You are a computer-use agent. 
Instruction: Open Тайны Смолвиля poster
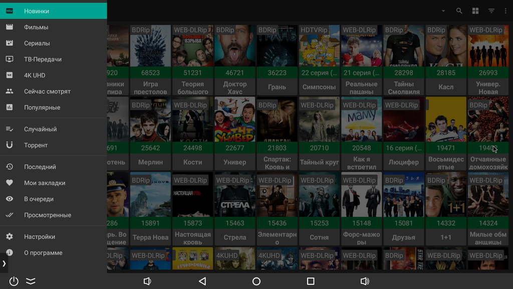pyautogui.click(x=404, y=46)
